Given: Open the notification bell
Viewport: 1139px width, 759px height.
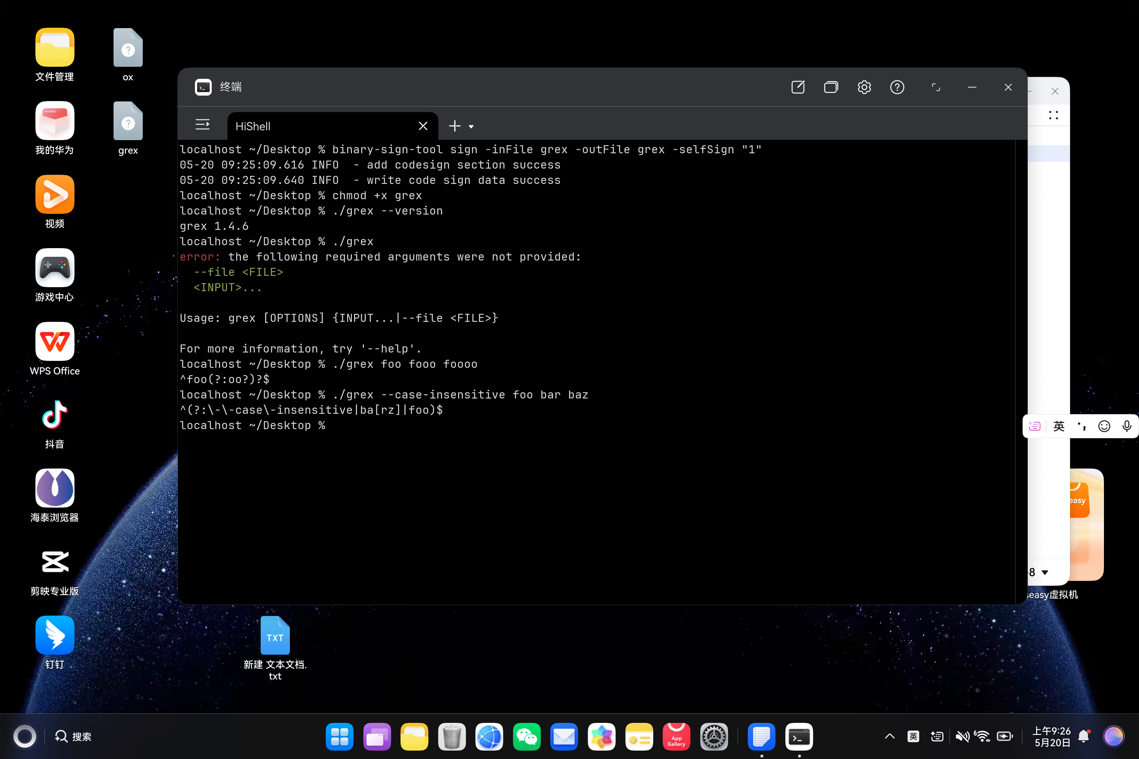Looking at the screenshot, I should tap(1084, 736).
